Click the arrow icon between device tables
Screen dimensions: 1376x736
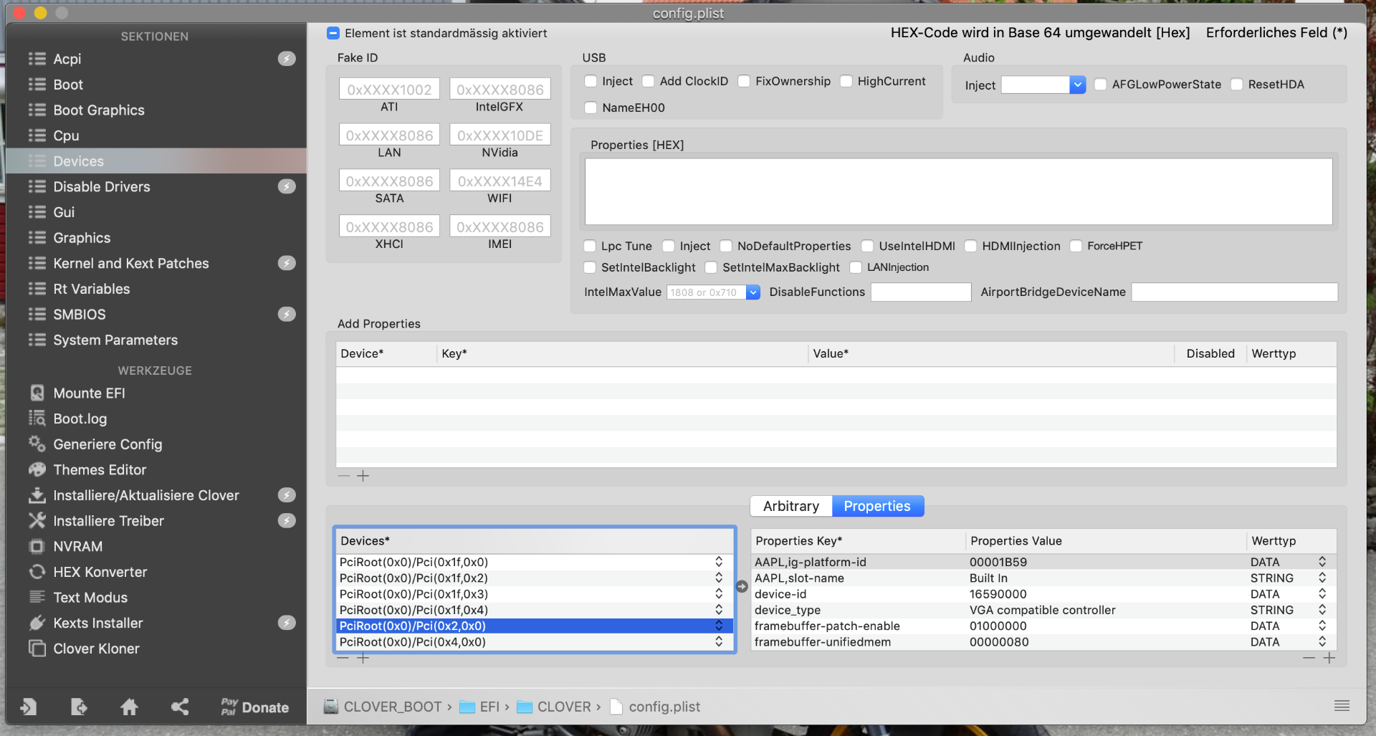pos(742,586)
